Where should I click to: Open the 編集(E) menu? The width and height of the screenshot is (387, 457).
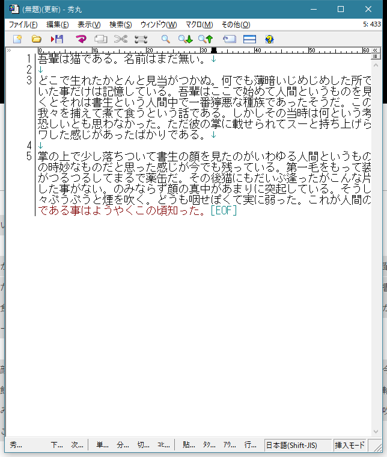pyautogui.click(x=57, y=25)
